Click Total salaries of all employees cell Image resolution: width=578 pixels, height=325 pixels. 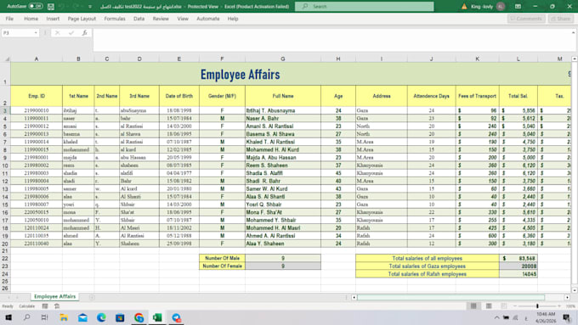(x=428, y=258)
